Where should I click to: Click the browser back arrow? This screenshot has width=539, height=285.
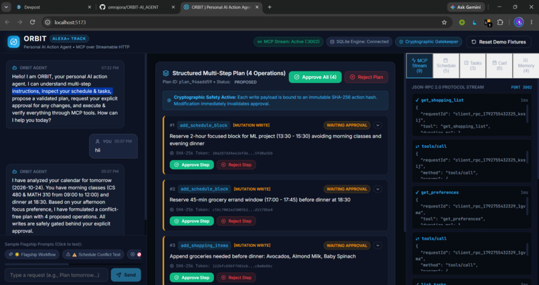pos(7,22)
